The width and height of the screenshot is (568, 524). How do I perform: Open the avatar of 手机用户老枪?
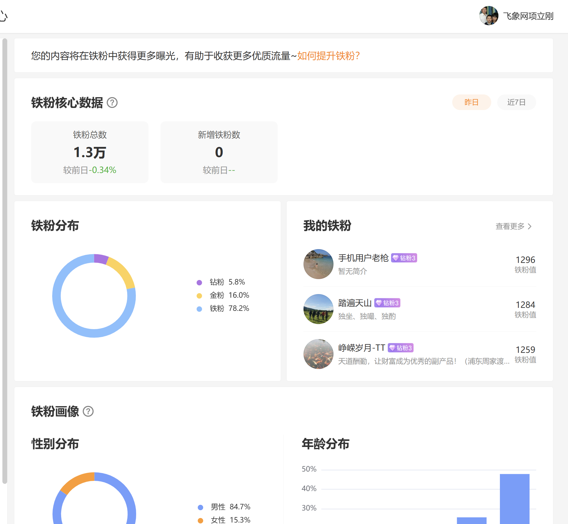pyautogui.click(x=318, y=264)
